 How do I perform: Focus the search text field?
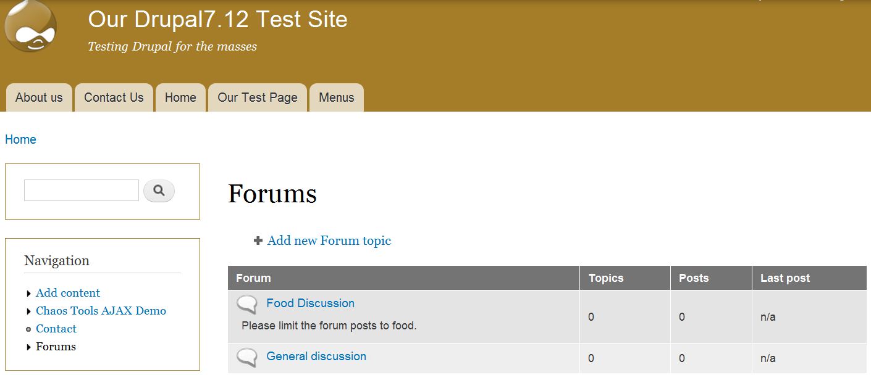click(82, 191)
